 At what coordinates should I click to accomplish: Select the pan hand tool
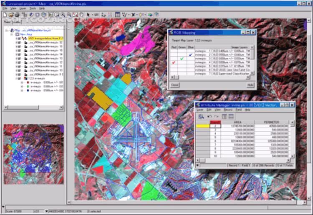(x=81, y=15)
